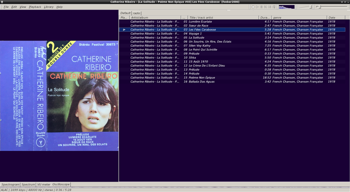Skip to the next track

point(270,7)
